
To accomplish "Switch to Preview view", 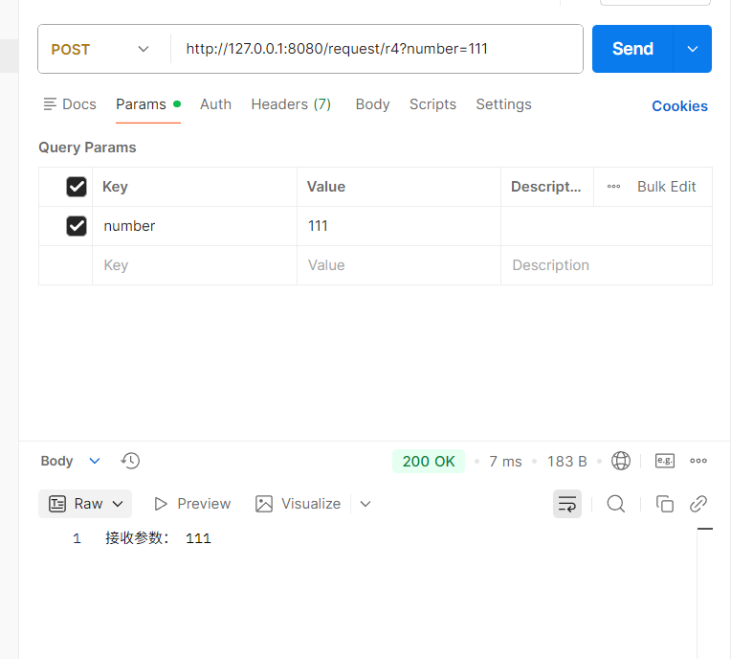I will (x=192, y=504).
